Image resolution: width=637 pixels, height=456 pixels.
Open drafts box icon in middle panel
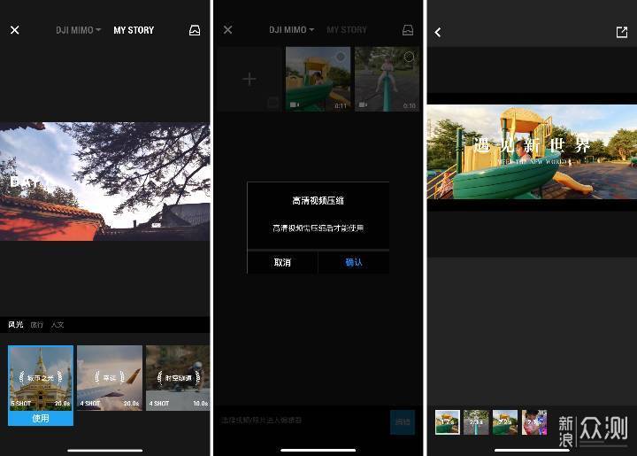click(408, 30)
